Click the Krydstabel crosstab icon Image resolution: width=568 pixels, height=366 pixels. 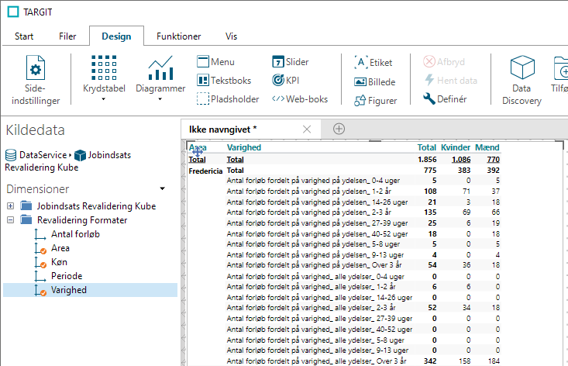(x=104, y=67)
